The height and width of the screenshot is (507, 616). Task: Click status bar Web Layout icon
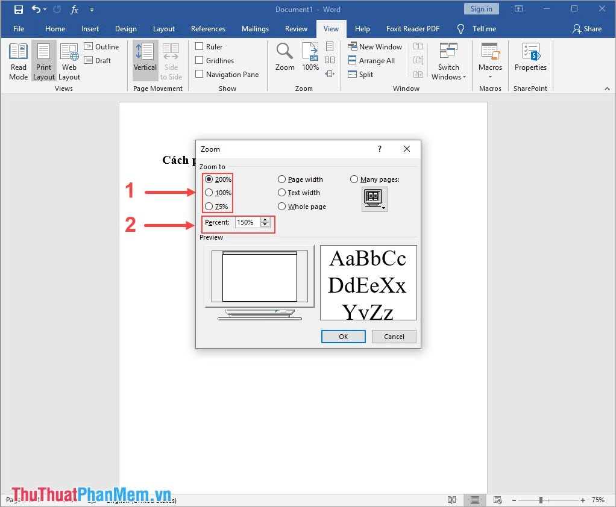point(497,500)
